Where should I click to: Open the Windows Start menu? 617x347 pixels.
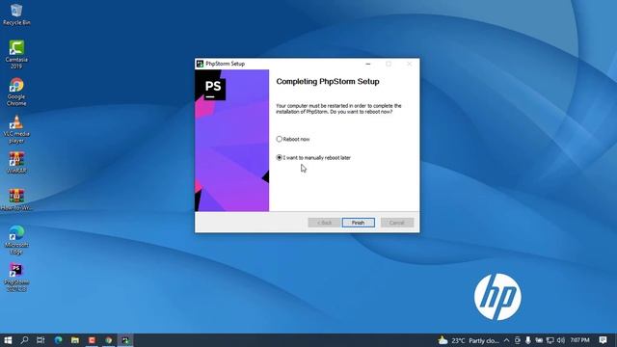tap(8, 340)
